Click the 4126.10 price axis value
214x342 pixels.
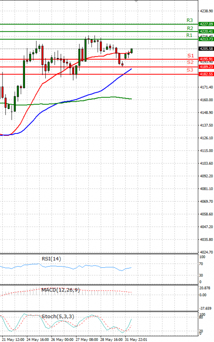click(x=207, y=138)
